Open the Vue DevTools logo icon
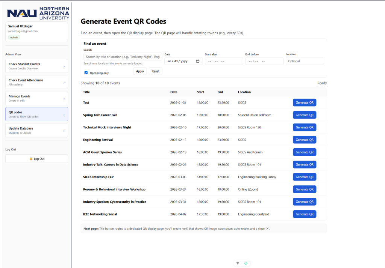This screenshot has width=385, height=268. click(238, 263)
